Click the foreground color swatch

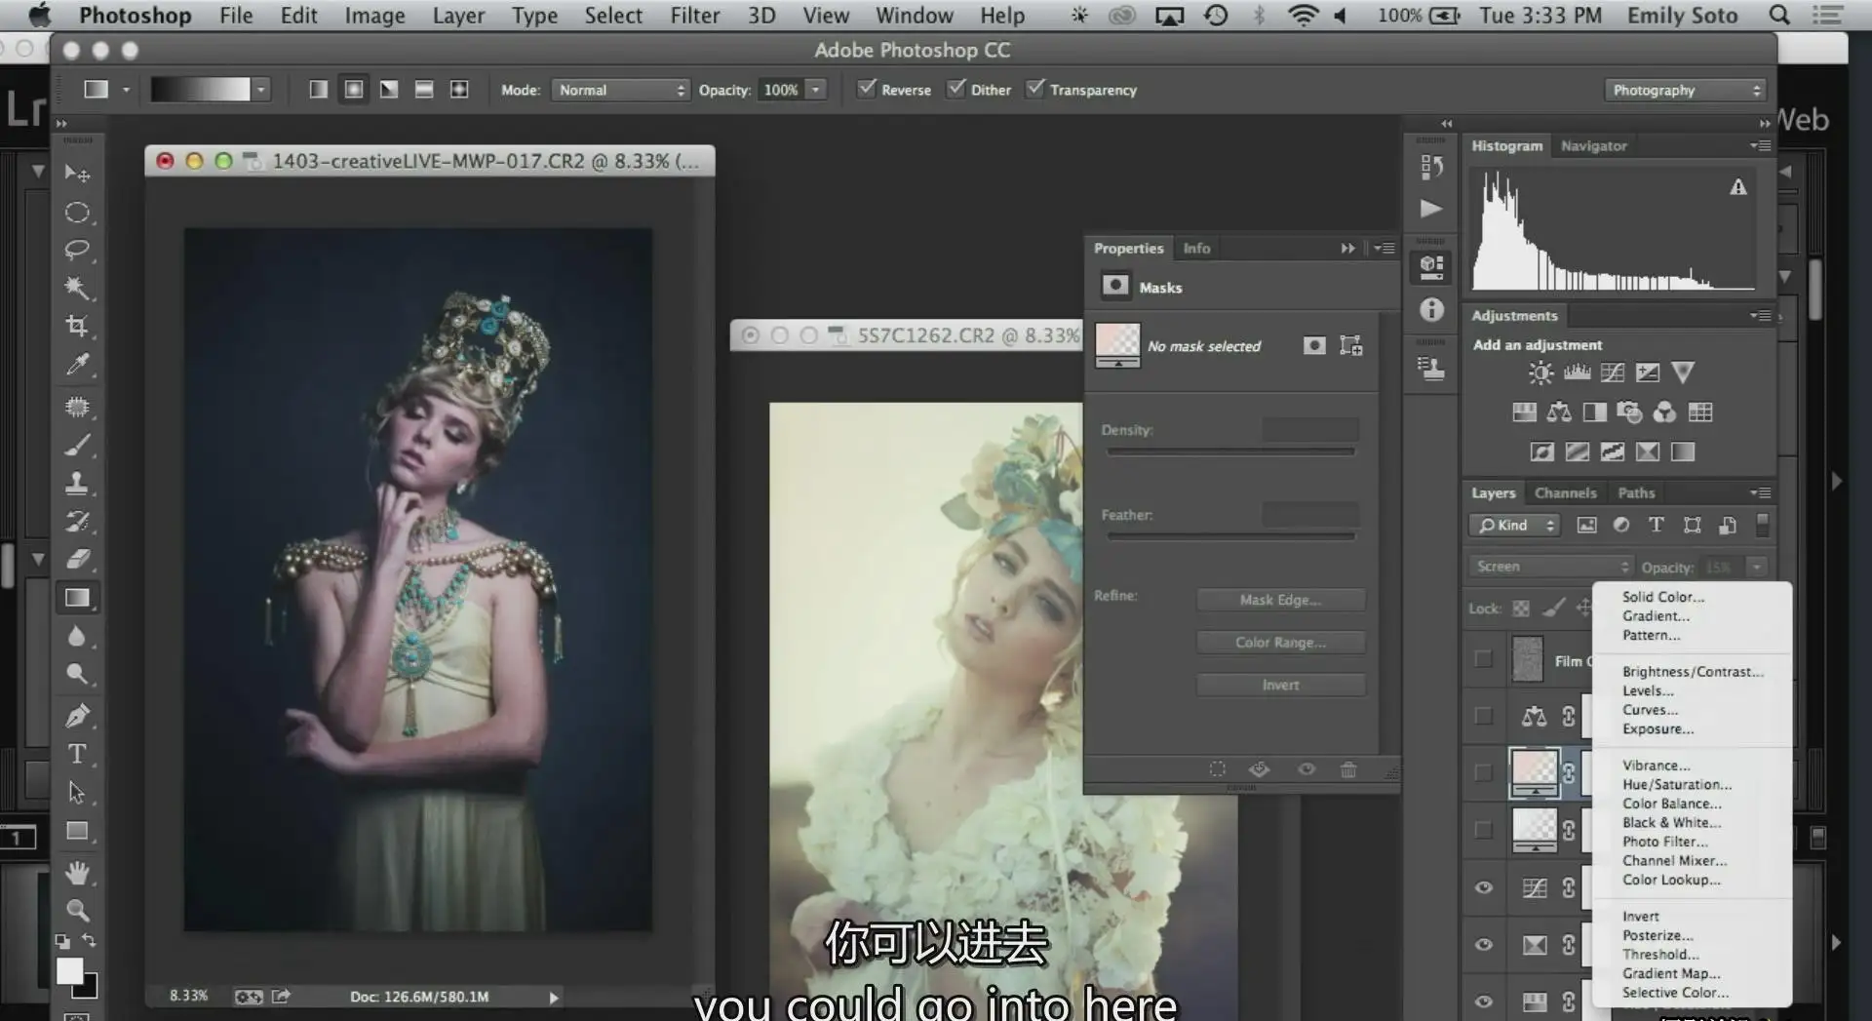[x=70, y=970]
